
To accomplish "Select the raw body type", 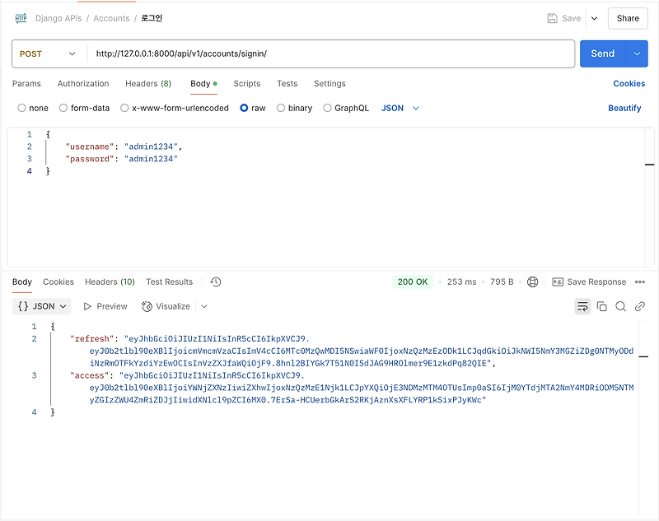I will [x=244, y=108].
